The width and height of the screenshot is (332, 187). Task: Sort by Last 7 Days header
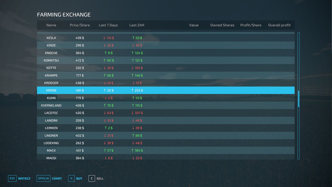tap(108, 25)
